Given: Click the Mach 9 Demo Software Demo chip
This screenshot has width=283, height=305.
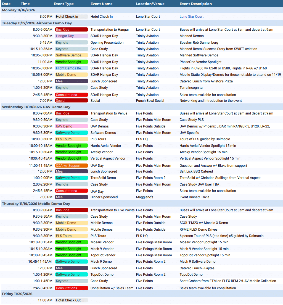Looking at the screenshot, I should (x=71, y=262).
